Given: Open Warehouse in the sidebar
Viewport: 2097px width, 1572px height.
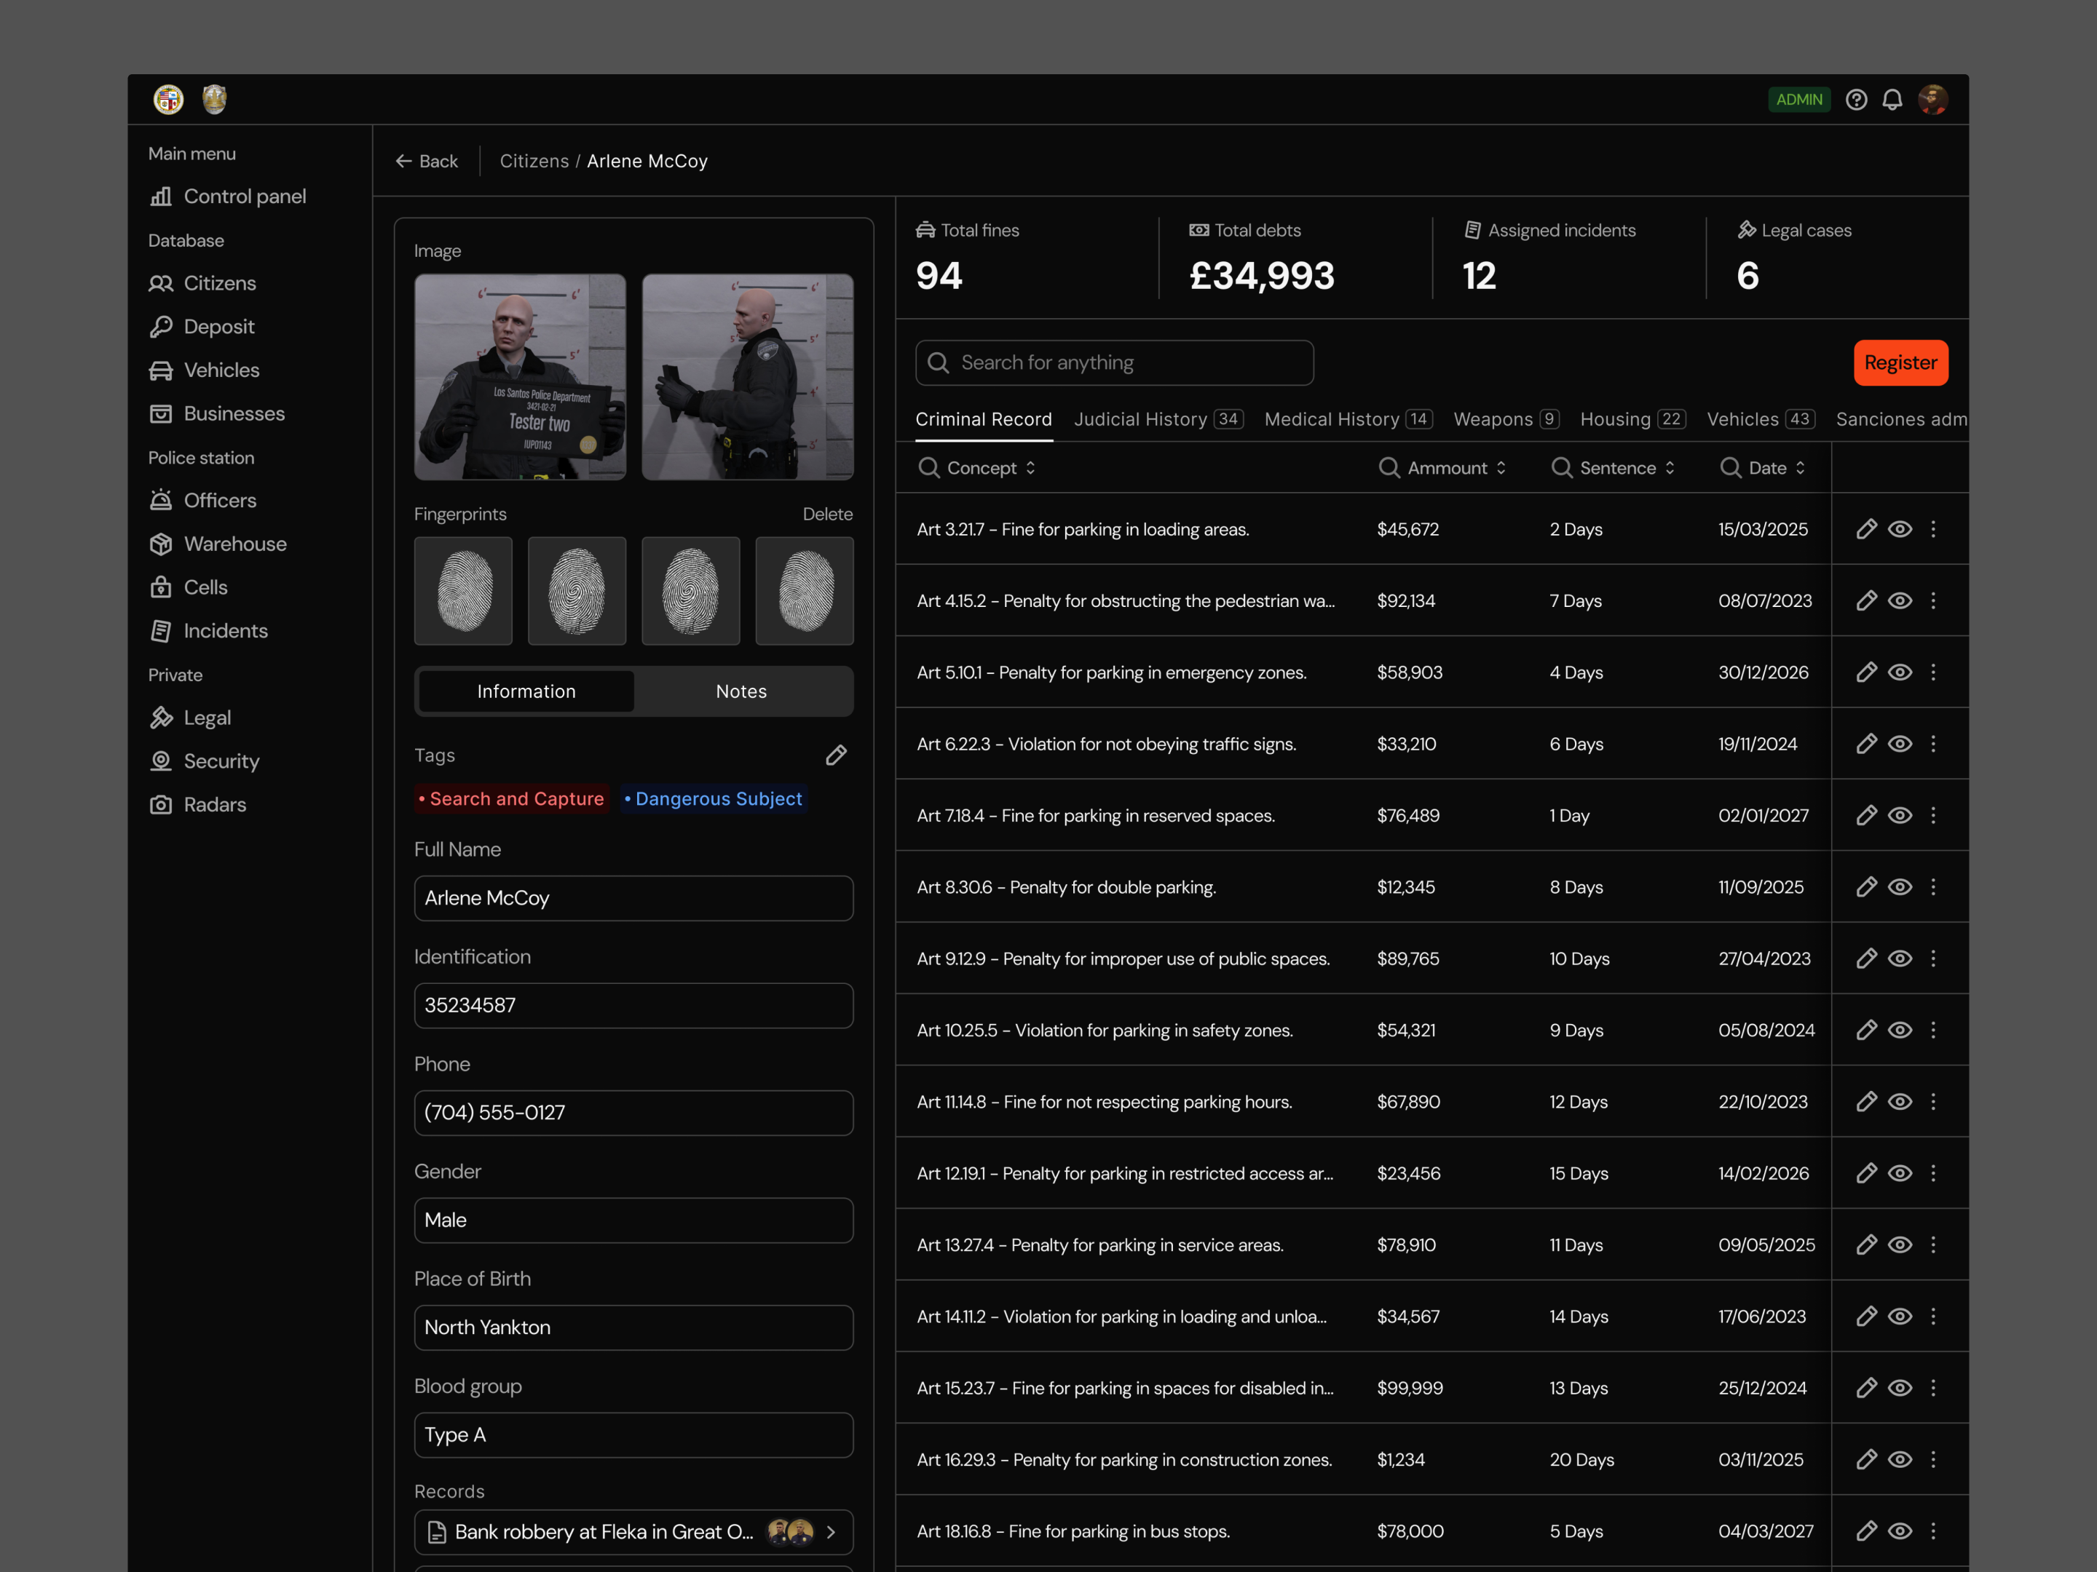Looking at the screenshot, I should tap(218, 544).
